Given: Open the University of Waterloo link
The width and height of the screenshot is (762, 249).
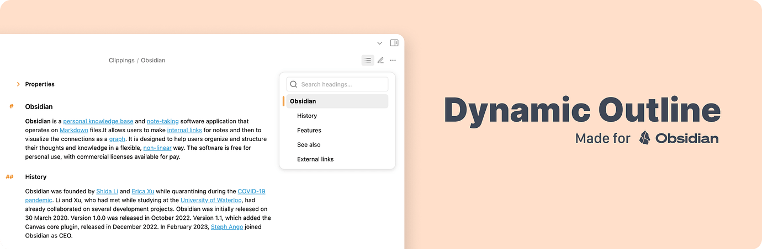Looking at the screenshot, I should [x=210, y=200].
